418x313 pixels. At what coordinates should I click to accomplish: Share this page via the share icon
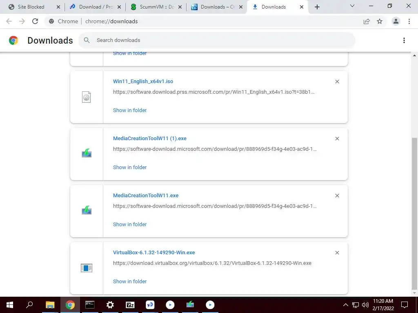pyautogui.click(x=367, y=21)
